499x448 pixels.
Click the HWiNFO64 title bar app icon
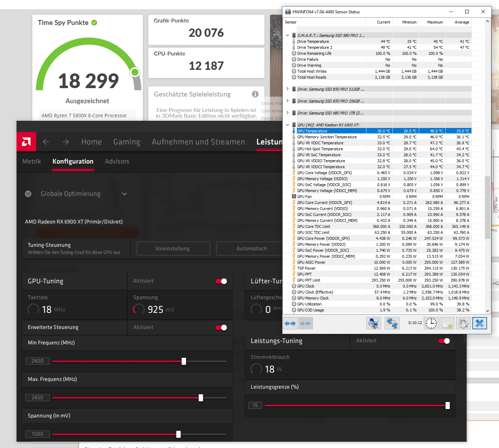click(x=288, y=12)
